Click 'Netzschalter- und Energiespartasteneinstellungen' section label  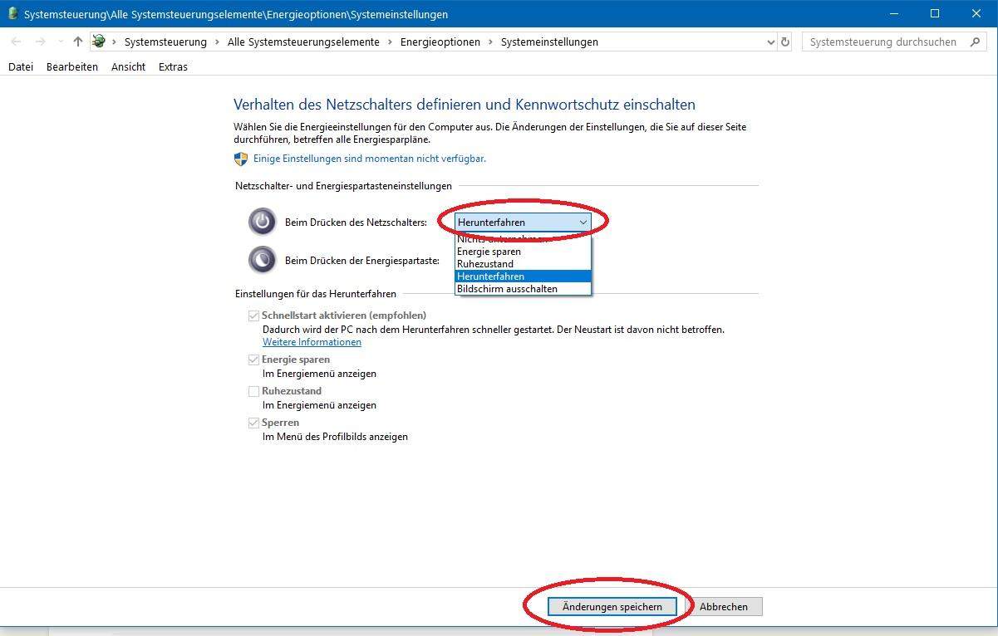[x=343, y=185]
